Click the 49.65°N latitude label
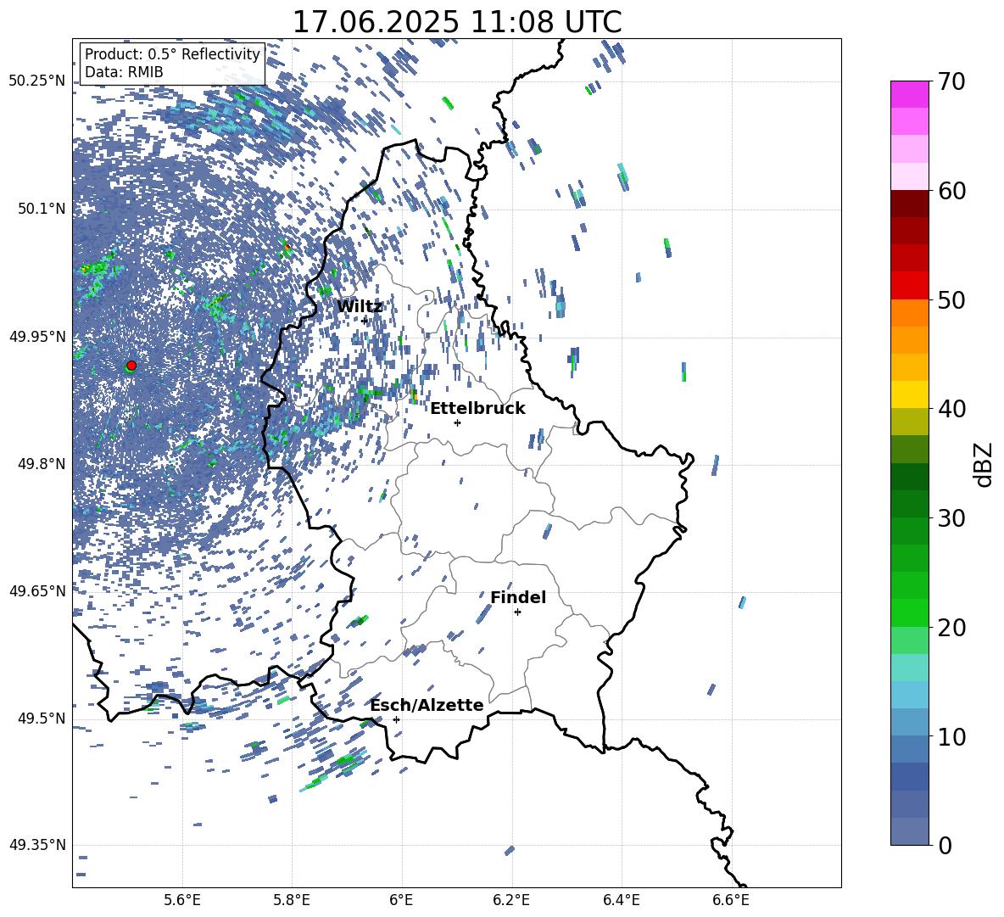Screen dimensions: 1004x917 37,590
